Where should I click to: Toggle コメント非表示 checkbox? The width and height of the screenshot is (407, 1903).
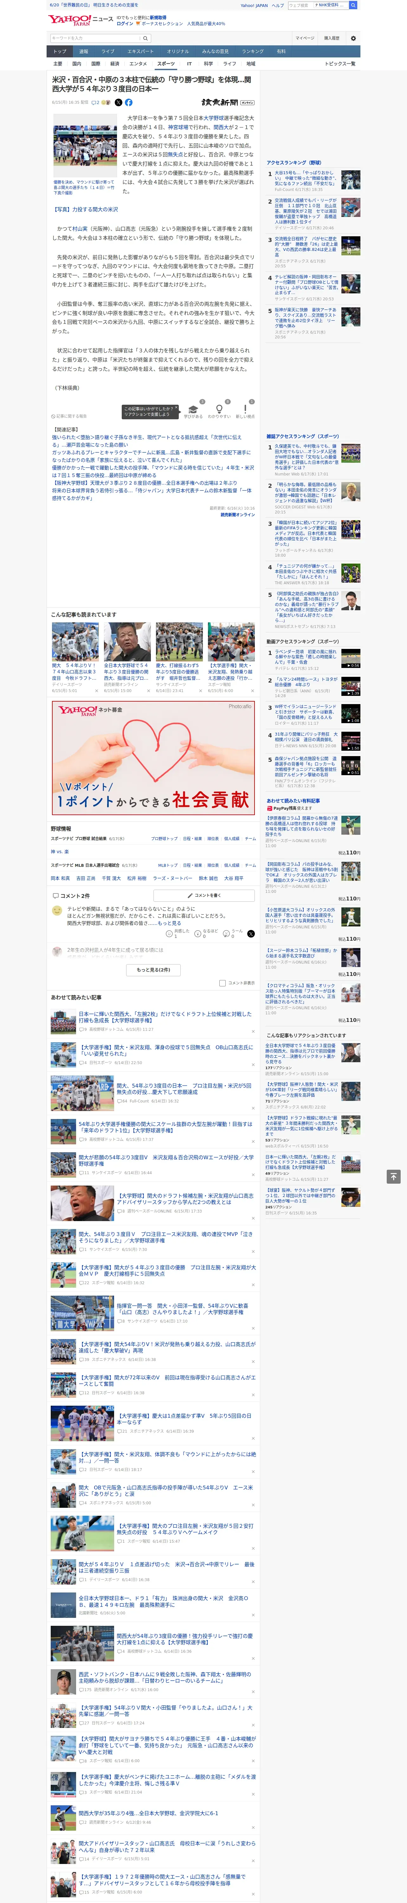[222, 983]
